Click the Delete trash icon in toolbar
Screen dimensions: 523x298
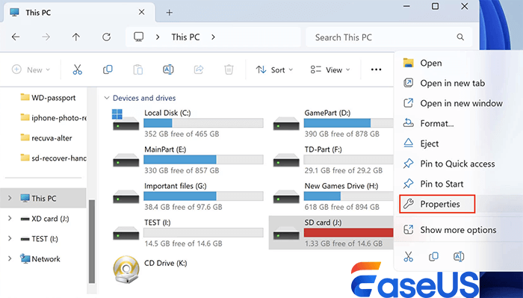229,69
